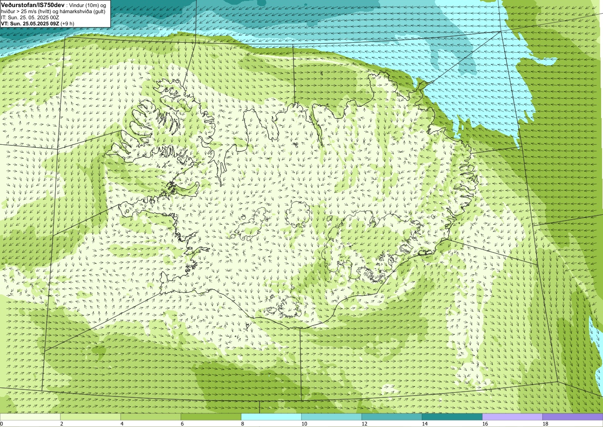
Task: Select the light green 4–6 m/s legend swatch
Action: [x=151, y=417]
